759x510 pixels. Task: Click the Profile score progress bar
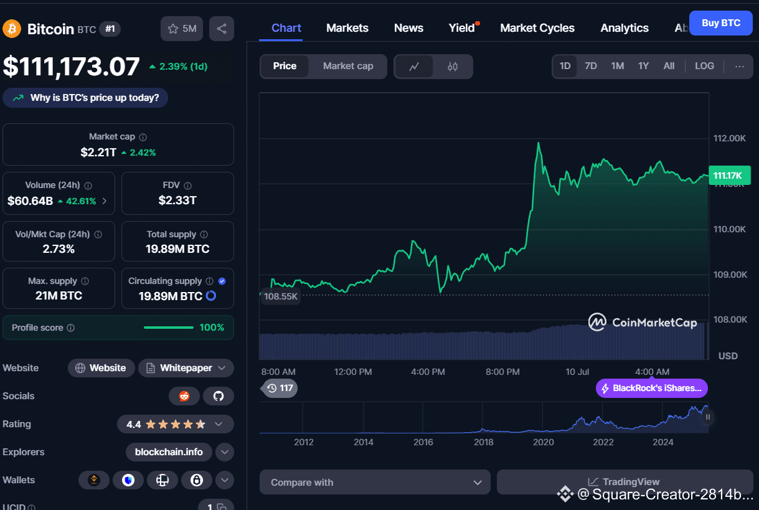[x=169, y=328]
